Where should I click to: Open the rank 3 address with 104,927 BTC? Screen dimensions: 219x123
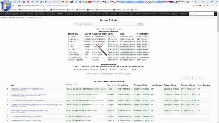click(28, 101)
